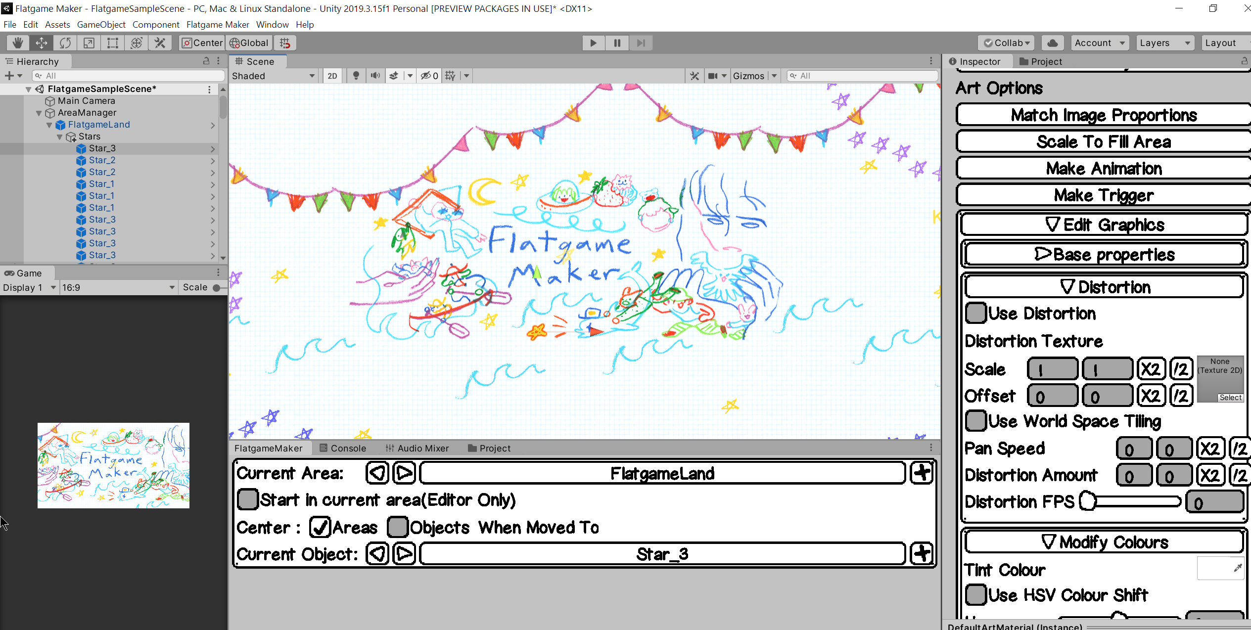Open the Flatgame Maker menu
Screen dimensions: 1251x630
pyautogui.click(x=218, y=25)
